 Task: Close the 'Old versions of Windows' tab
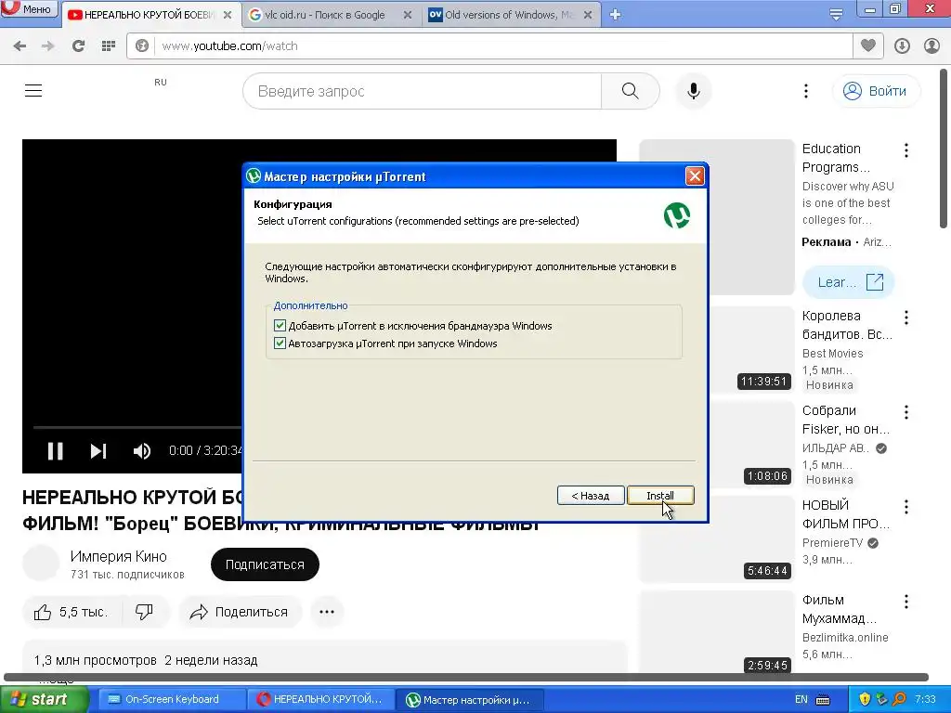(587, 15)
